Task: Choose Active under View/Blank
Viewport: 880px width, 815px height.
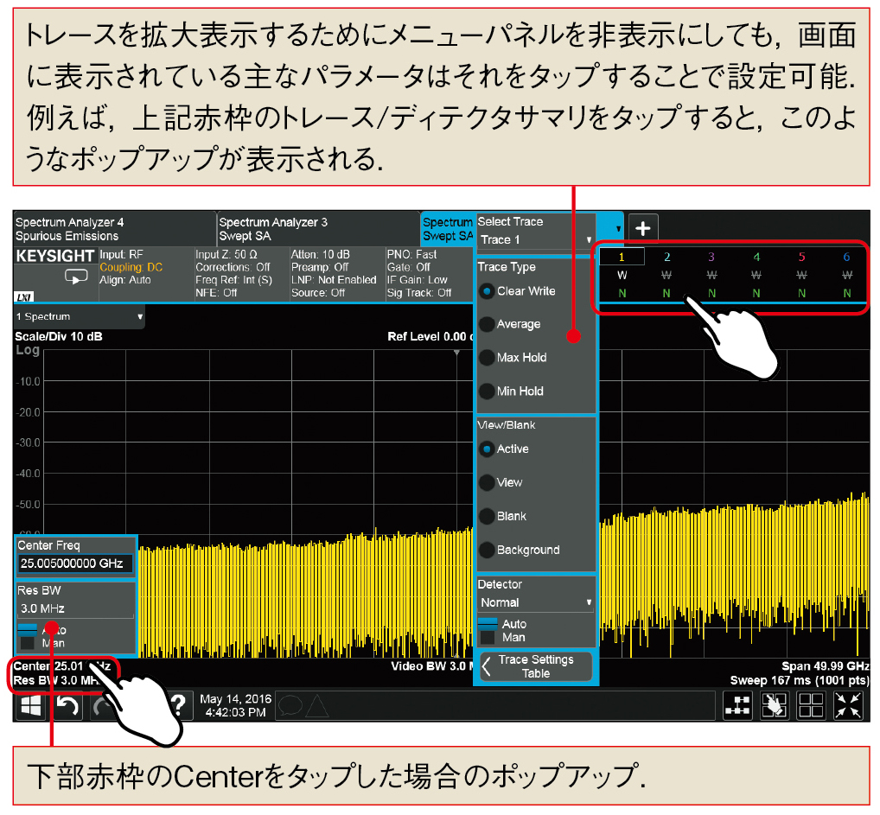Action: coord(504,449)
